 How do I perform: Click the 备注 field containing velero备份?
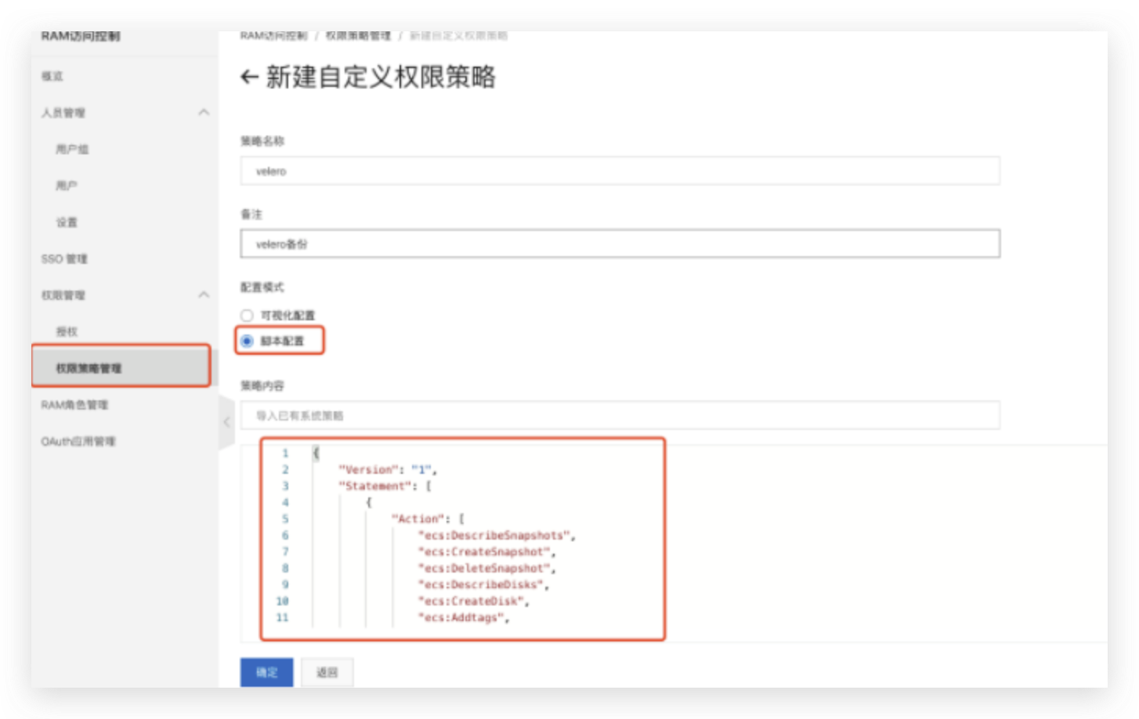[x=620, y=244]
